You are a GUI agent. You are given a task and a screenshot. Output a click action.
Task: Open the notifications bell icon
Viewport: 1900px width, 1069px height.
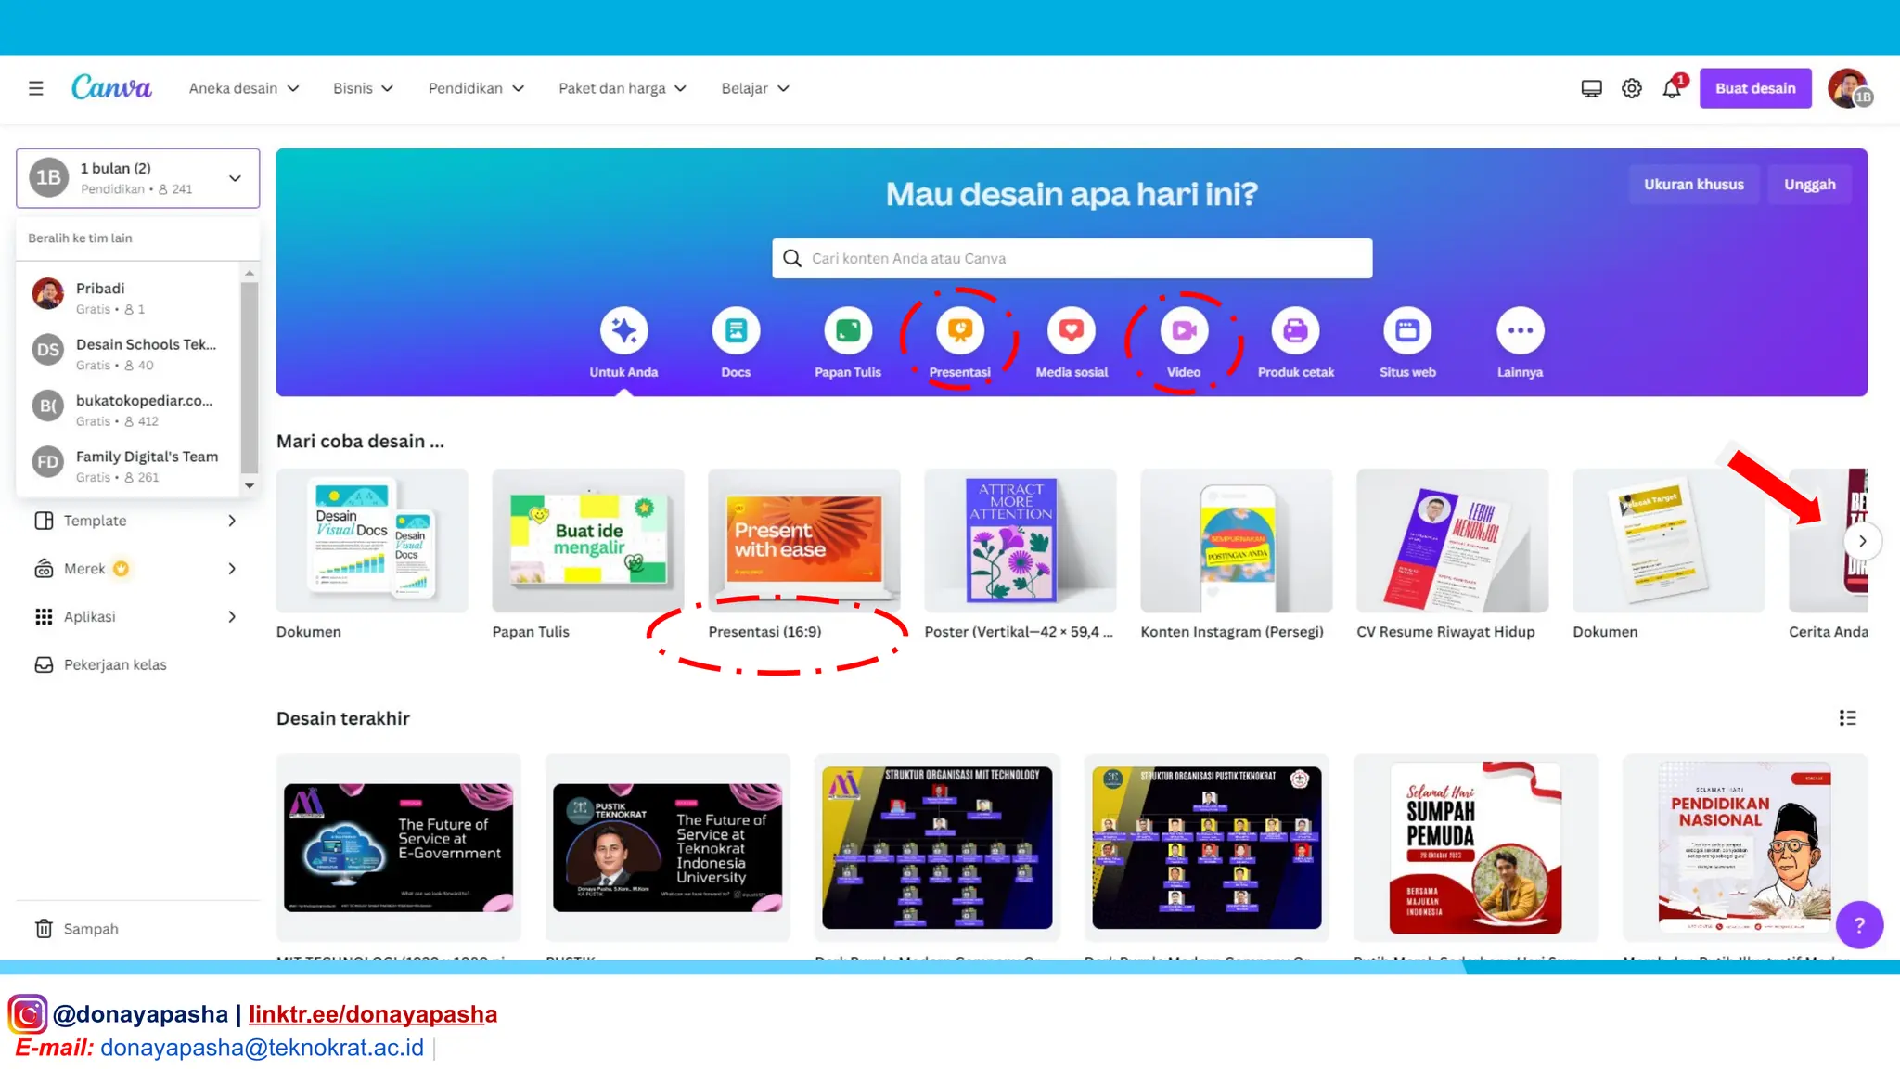(x=1672, y=89)
